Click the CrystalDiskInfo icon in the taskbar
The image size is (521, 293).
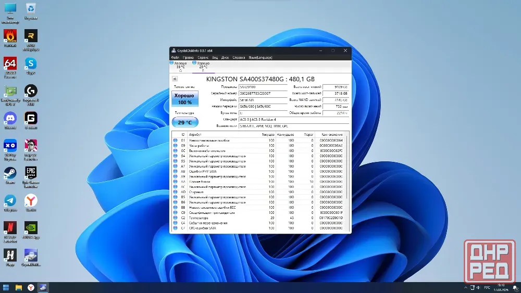pyautogui.click(x=43, y=287)
